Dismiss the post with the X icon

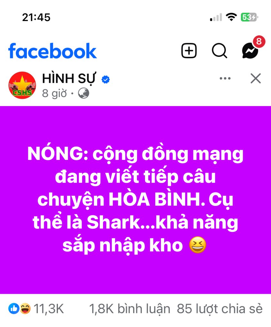[256, 79]
